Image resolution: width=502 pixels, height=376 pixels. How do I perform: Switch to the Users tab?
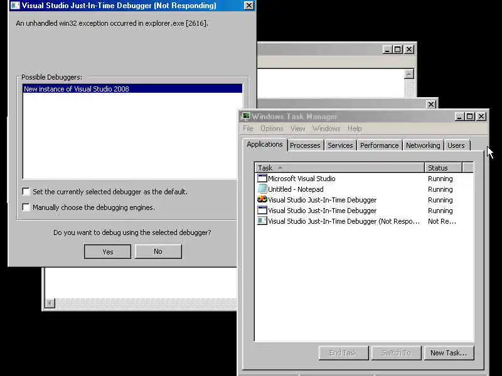[456, 145]
